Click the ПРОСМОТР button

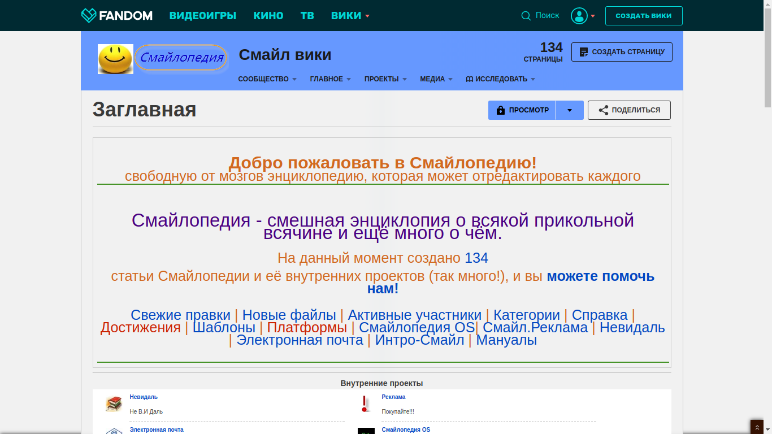(x=522, y=110)
